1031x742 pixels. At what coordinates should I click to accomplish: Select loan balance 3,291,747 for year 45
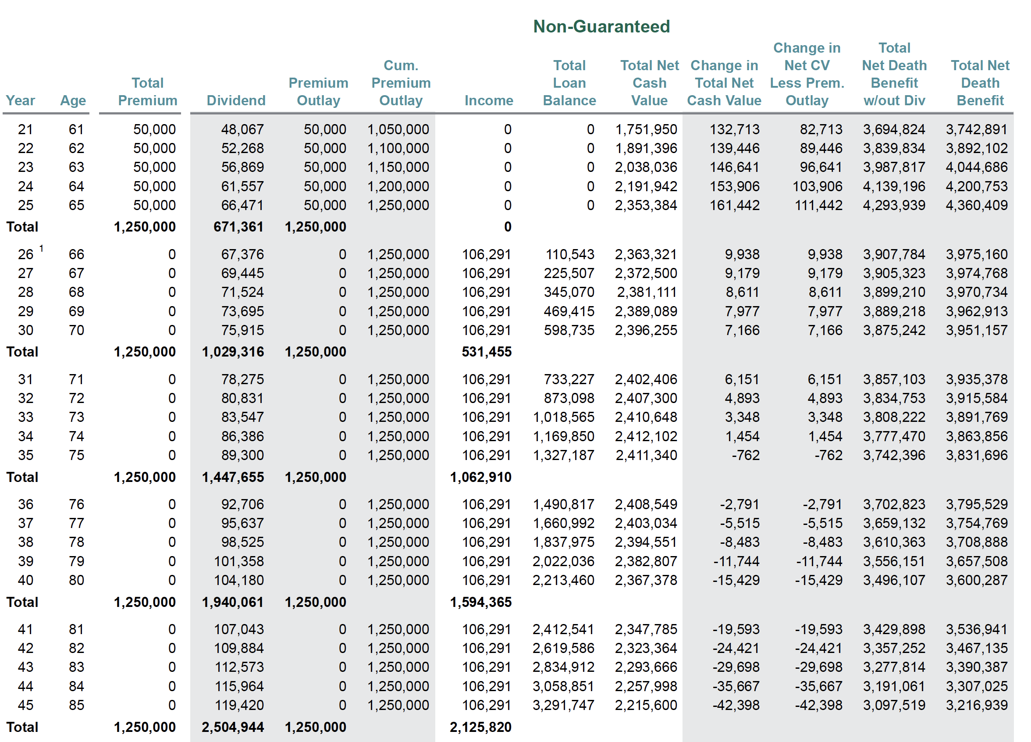(563, 705)
